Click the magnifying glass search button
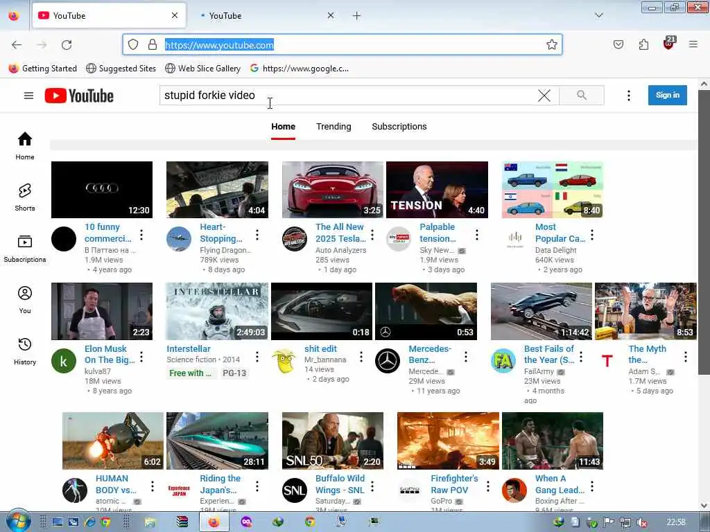Image resolution: width=710 pixels, height=532 pixels. click(582, 95)
